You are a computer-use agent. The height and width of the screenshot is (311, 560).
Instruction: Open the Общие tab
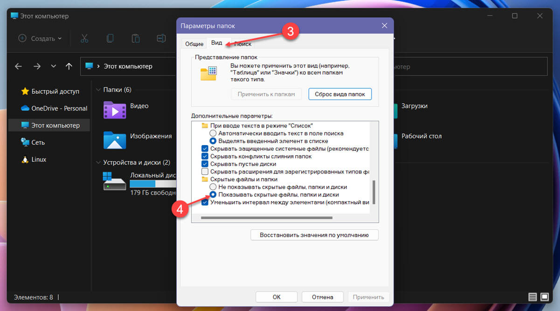(194, 44)
